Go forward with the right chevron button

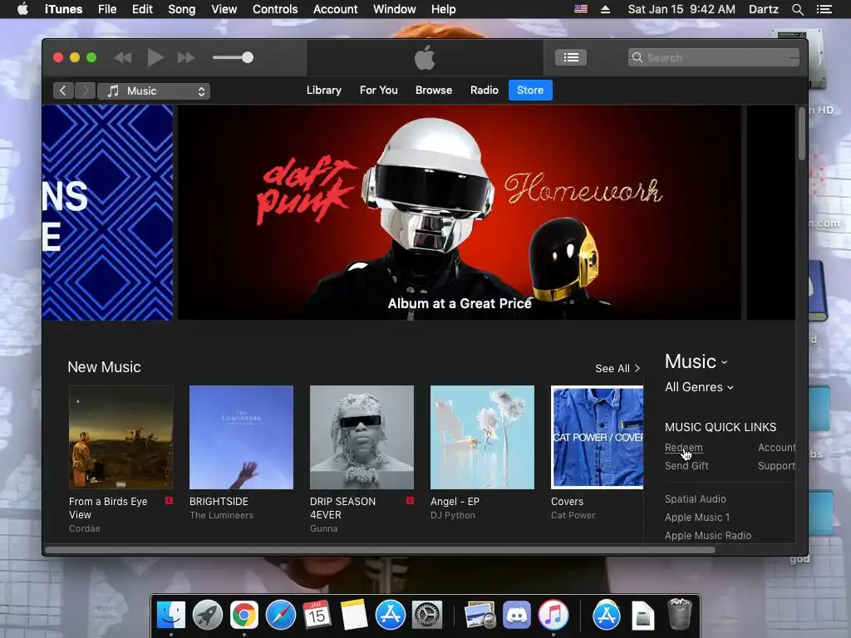pos(85,91)
